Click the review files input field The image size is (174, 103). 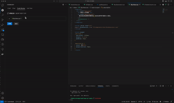coord(36,18)
